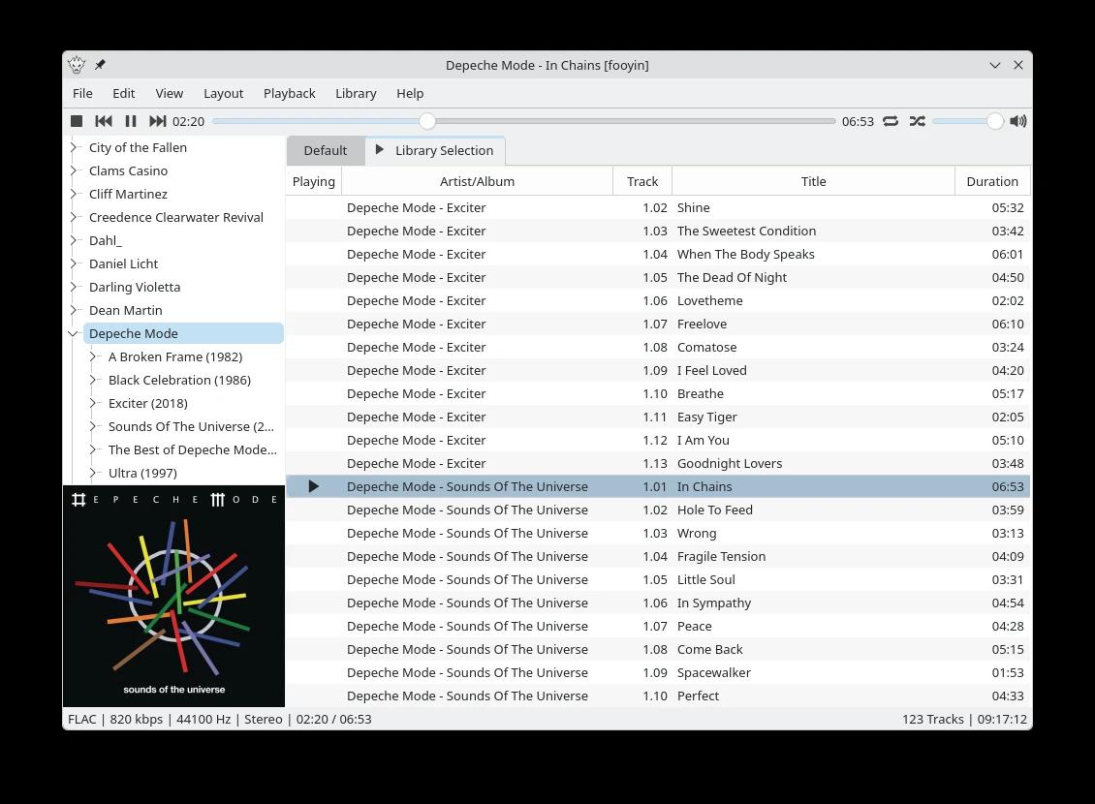Select the track When The Body Speaks
Viewport: 1095px width, 804px height.
(658, 254)
